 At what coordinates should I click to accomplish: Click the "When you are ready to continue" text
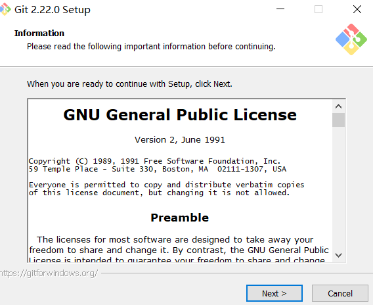(x=129, y=84)
